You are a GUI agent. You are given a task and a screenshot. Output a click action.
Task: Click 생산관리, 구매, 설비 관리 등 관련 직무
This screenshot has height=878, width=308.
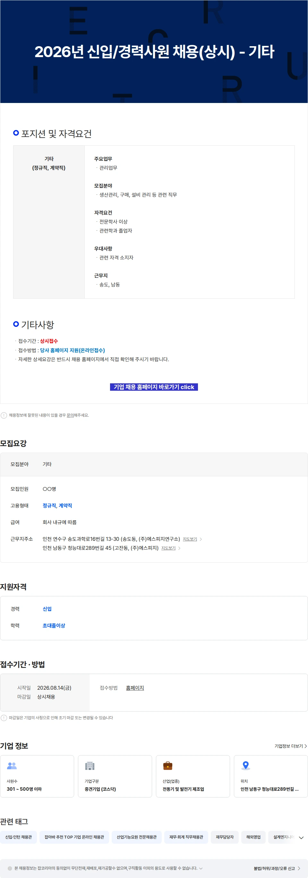[138, 195]
